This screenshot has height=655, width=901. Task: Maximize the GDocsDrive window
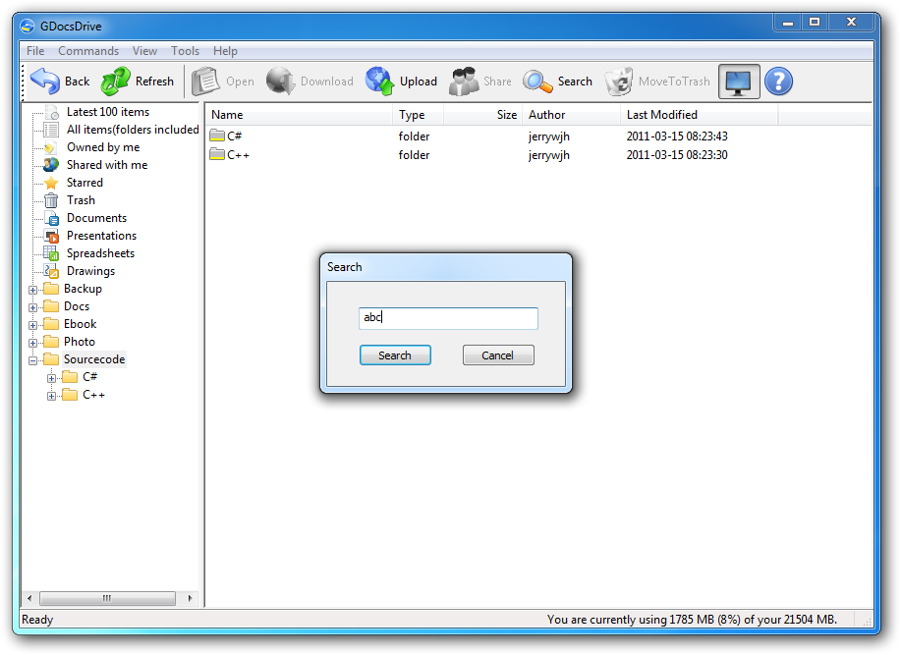click(815, 23)
